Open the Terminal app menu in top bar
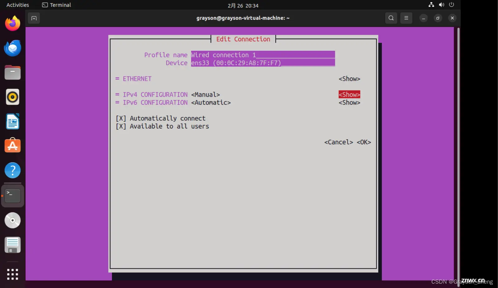Image resolution: width=498 pixels, height=288 pixels. point(57,5)
